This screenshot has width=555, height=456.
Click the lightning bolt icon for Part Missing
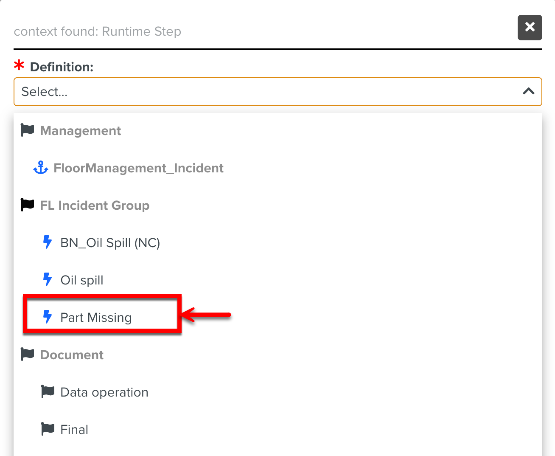(x=47, y=317)
